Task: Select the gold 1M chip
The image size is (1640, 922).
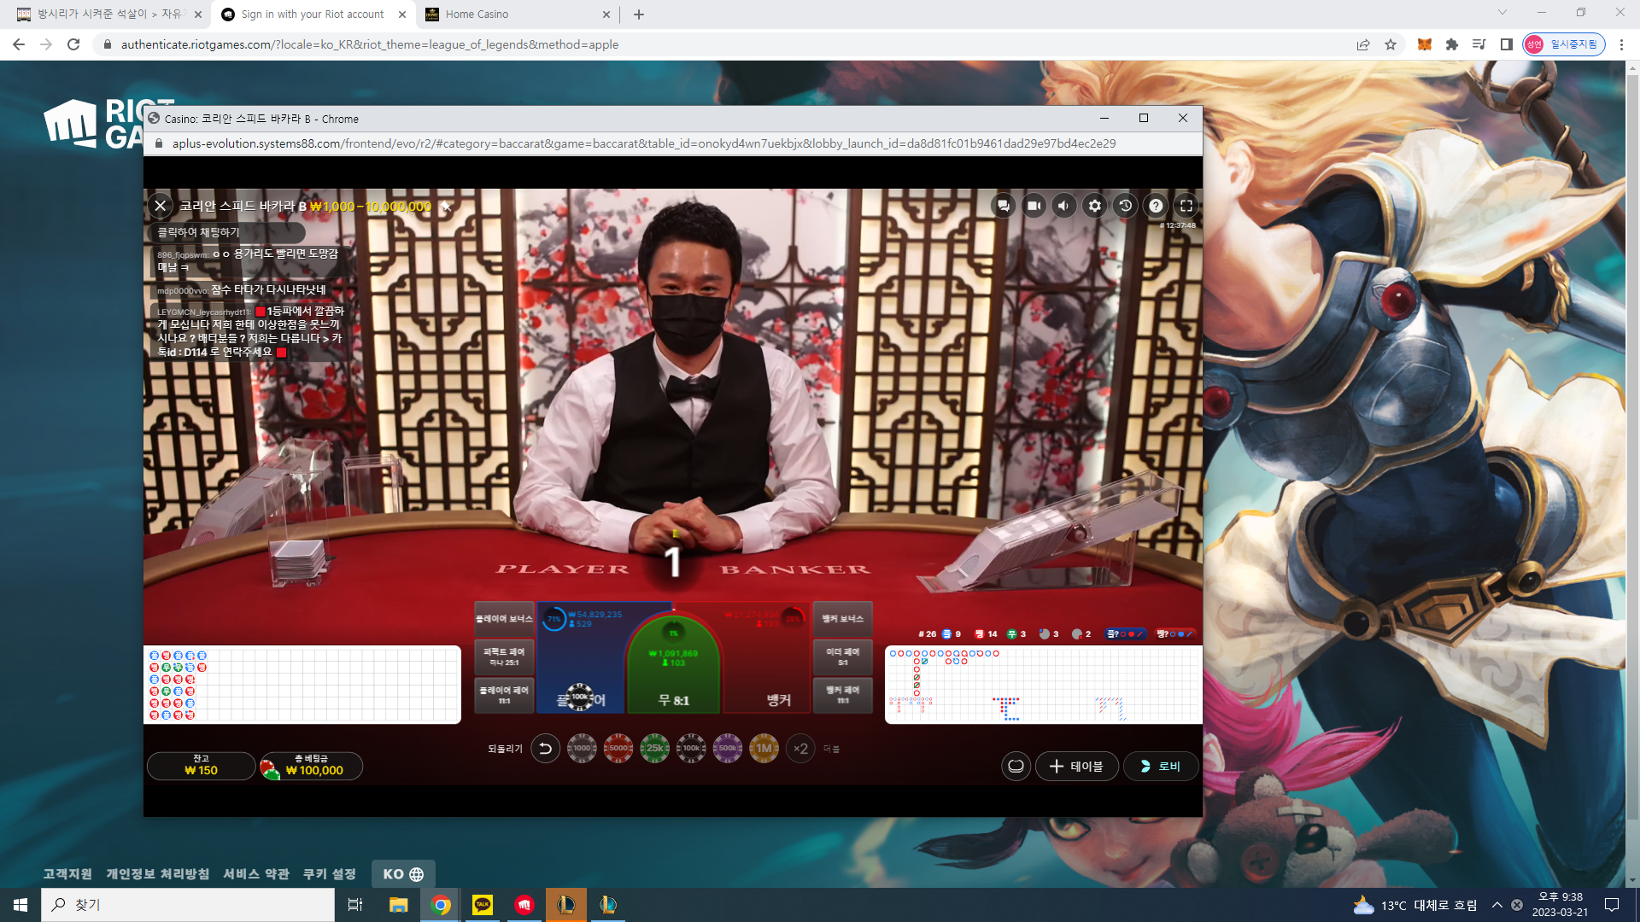Action: coord(764,749)
